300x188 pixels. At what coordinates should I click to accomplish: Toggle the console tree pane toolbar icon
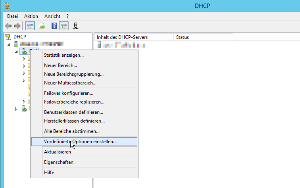(30, 26)
